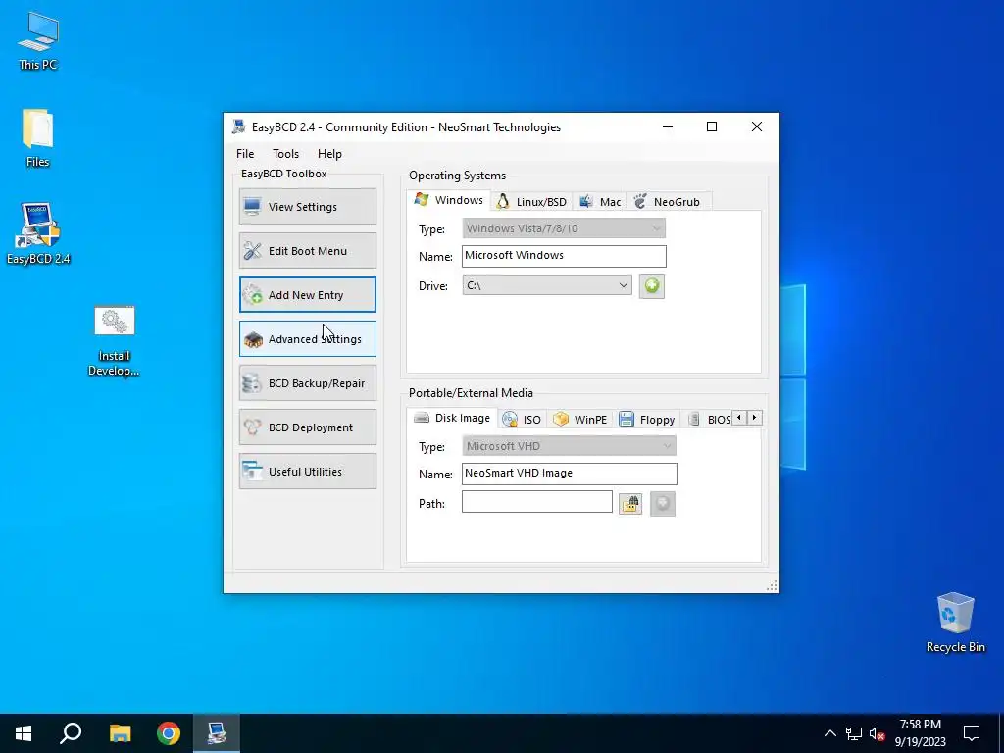Select the Disk Image media tab
Image resolution: width=1004 pixels, height=753 pixels.
point(452,418)
